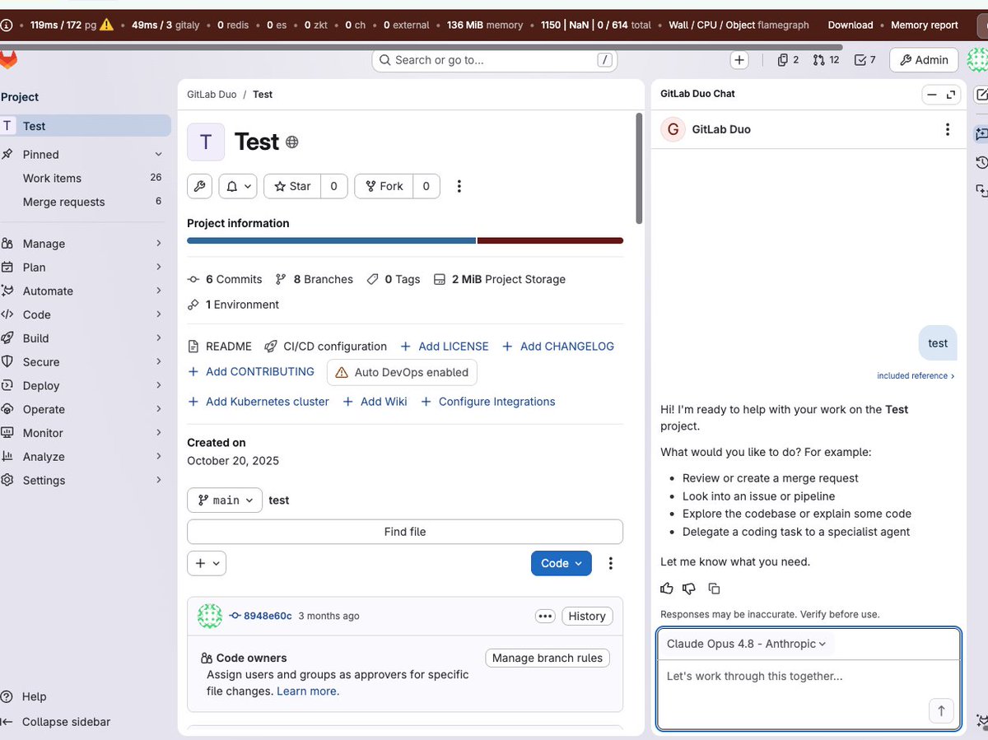Expand the Build sidebar menu
The width and height of the screenshot is (988, 740).
click(x=86, y=338)
